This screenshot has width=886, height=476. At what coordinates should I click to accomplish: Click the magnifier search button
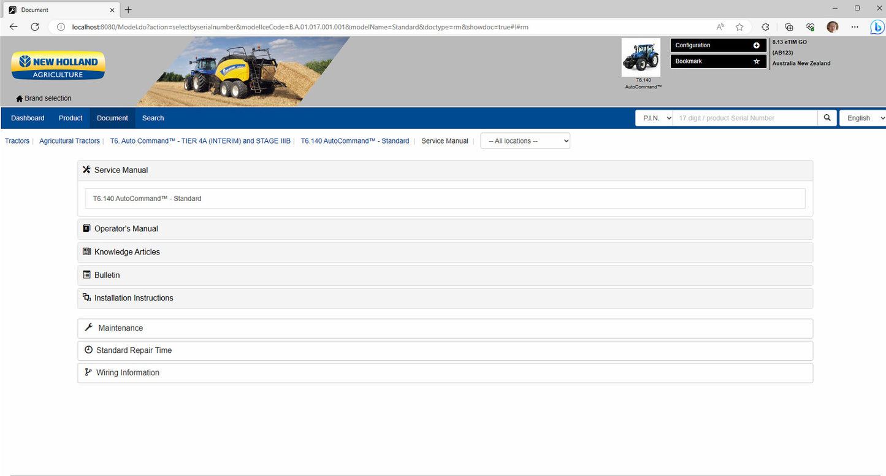(827, 118)
